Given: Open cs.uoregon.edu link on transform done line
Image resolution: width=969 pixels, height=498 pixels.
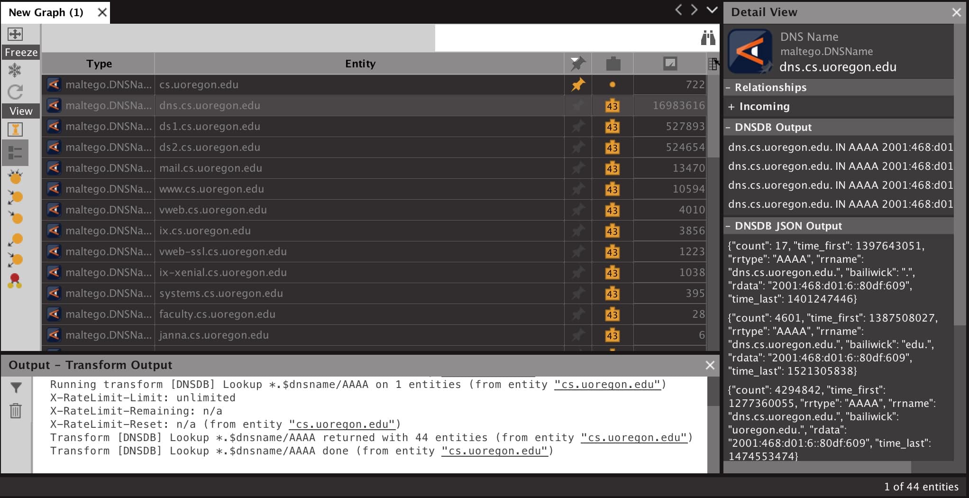Looking at the screenshot, I should [494, 451].
